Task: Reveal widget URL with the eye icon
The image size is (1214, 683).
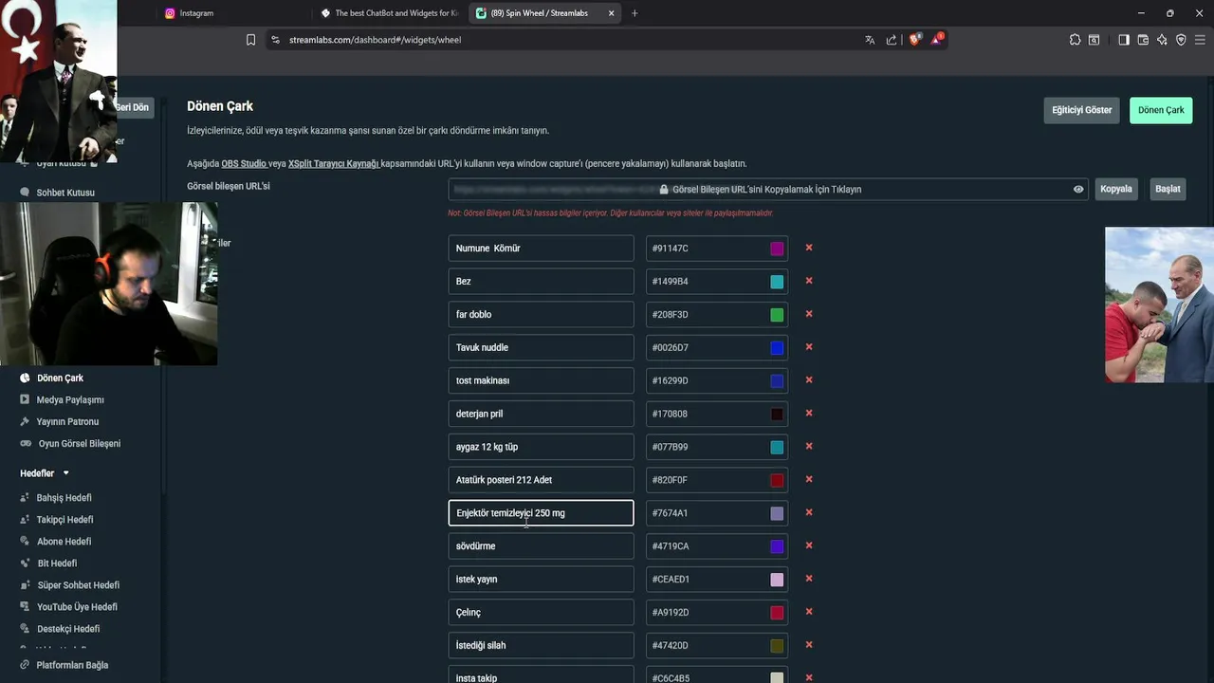Action: point(1078,189)
